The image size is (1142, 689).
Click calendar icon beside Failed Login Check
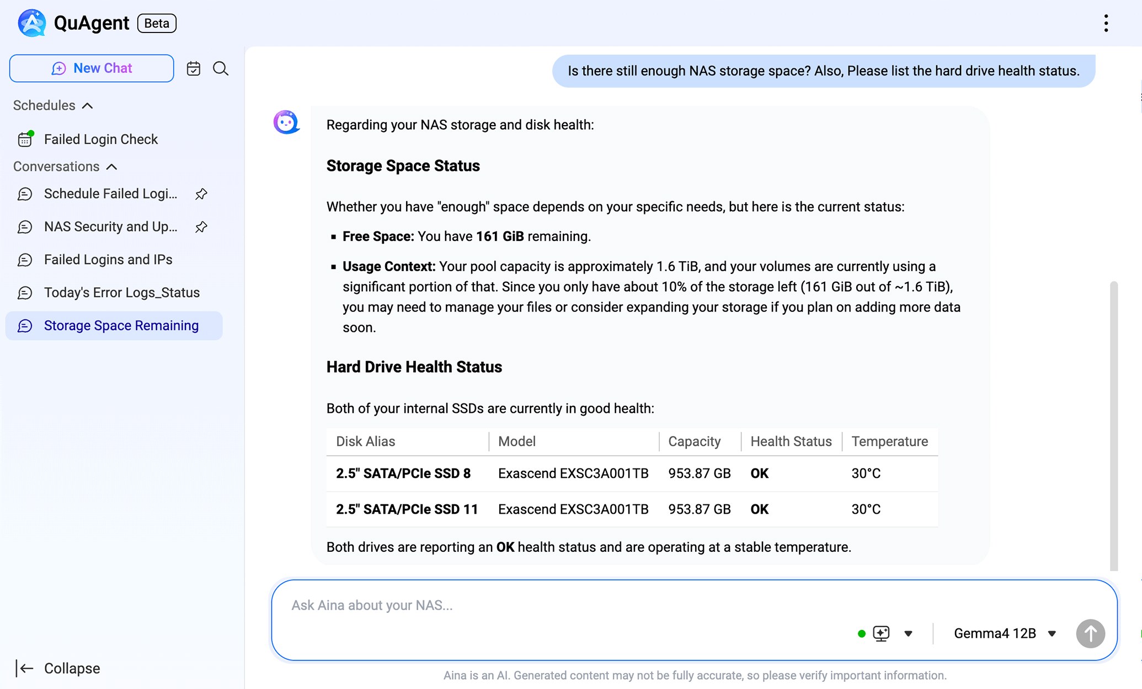point(25,139)
